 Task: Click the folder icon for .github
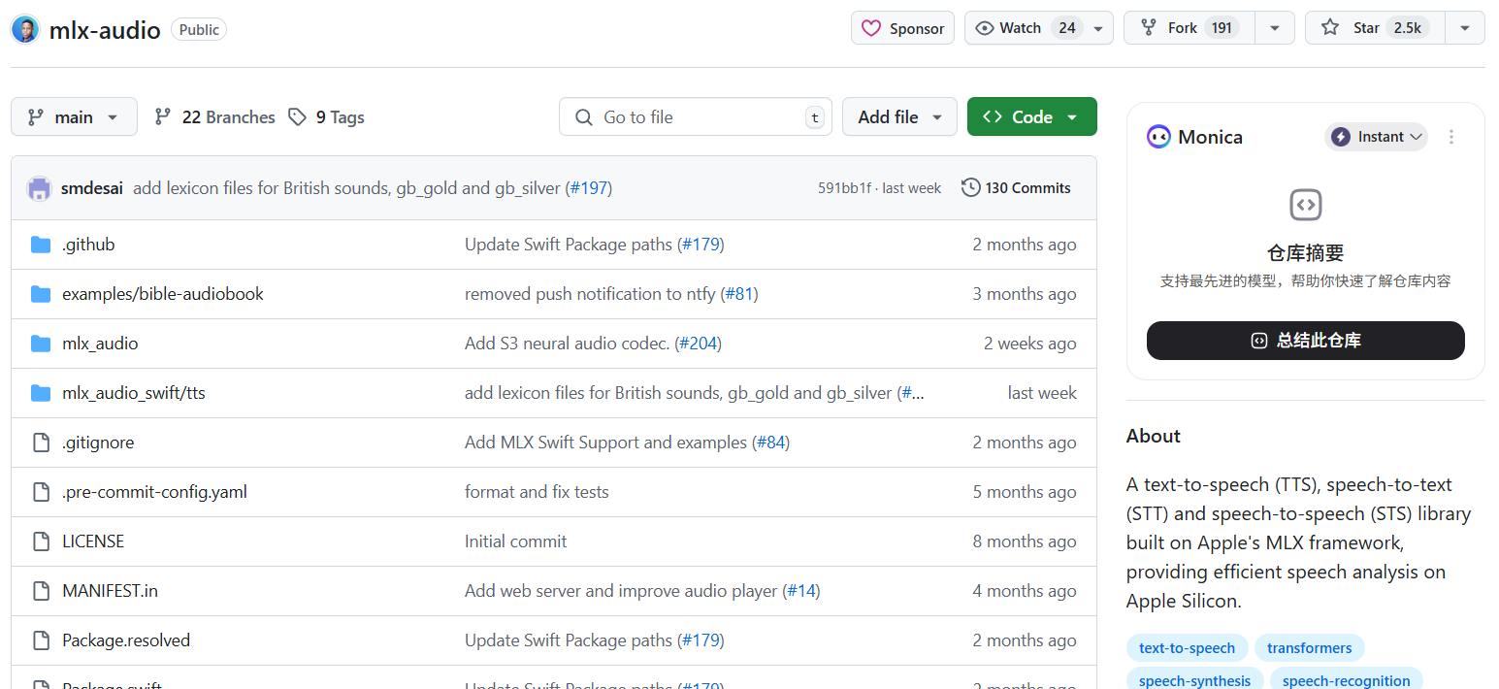(x=41, y=245)
